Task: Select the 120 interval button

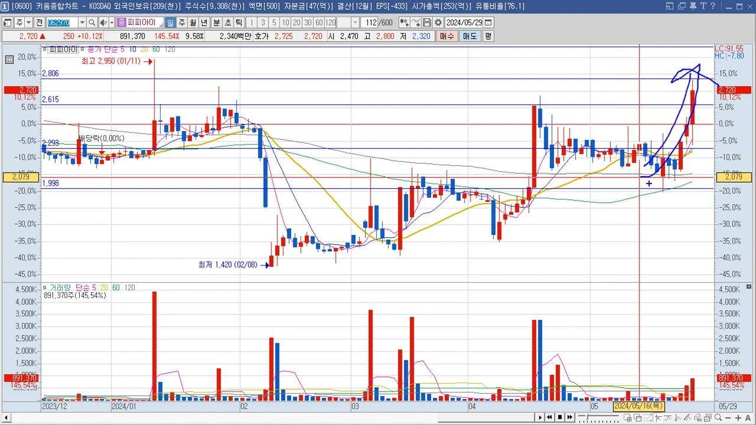Action: [330, 22]
